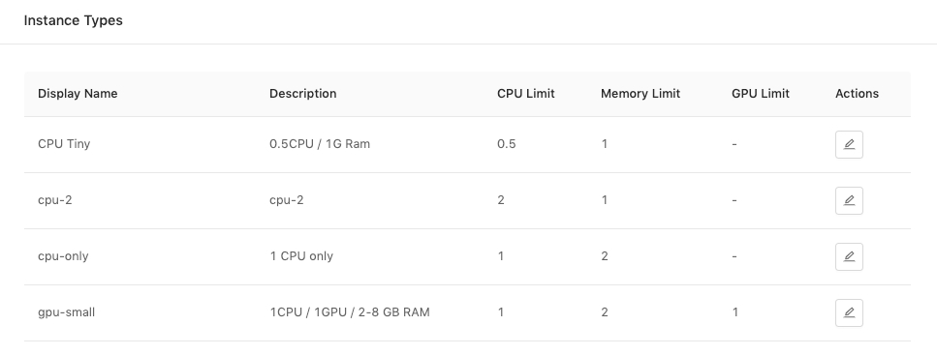This screenshot has height=355, width=937.
Task: Click the Display Name column header
Action: [78, 94]
